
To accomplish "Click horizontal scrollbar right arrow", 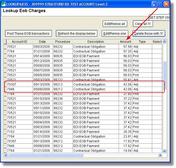I will 160,155.
